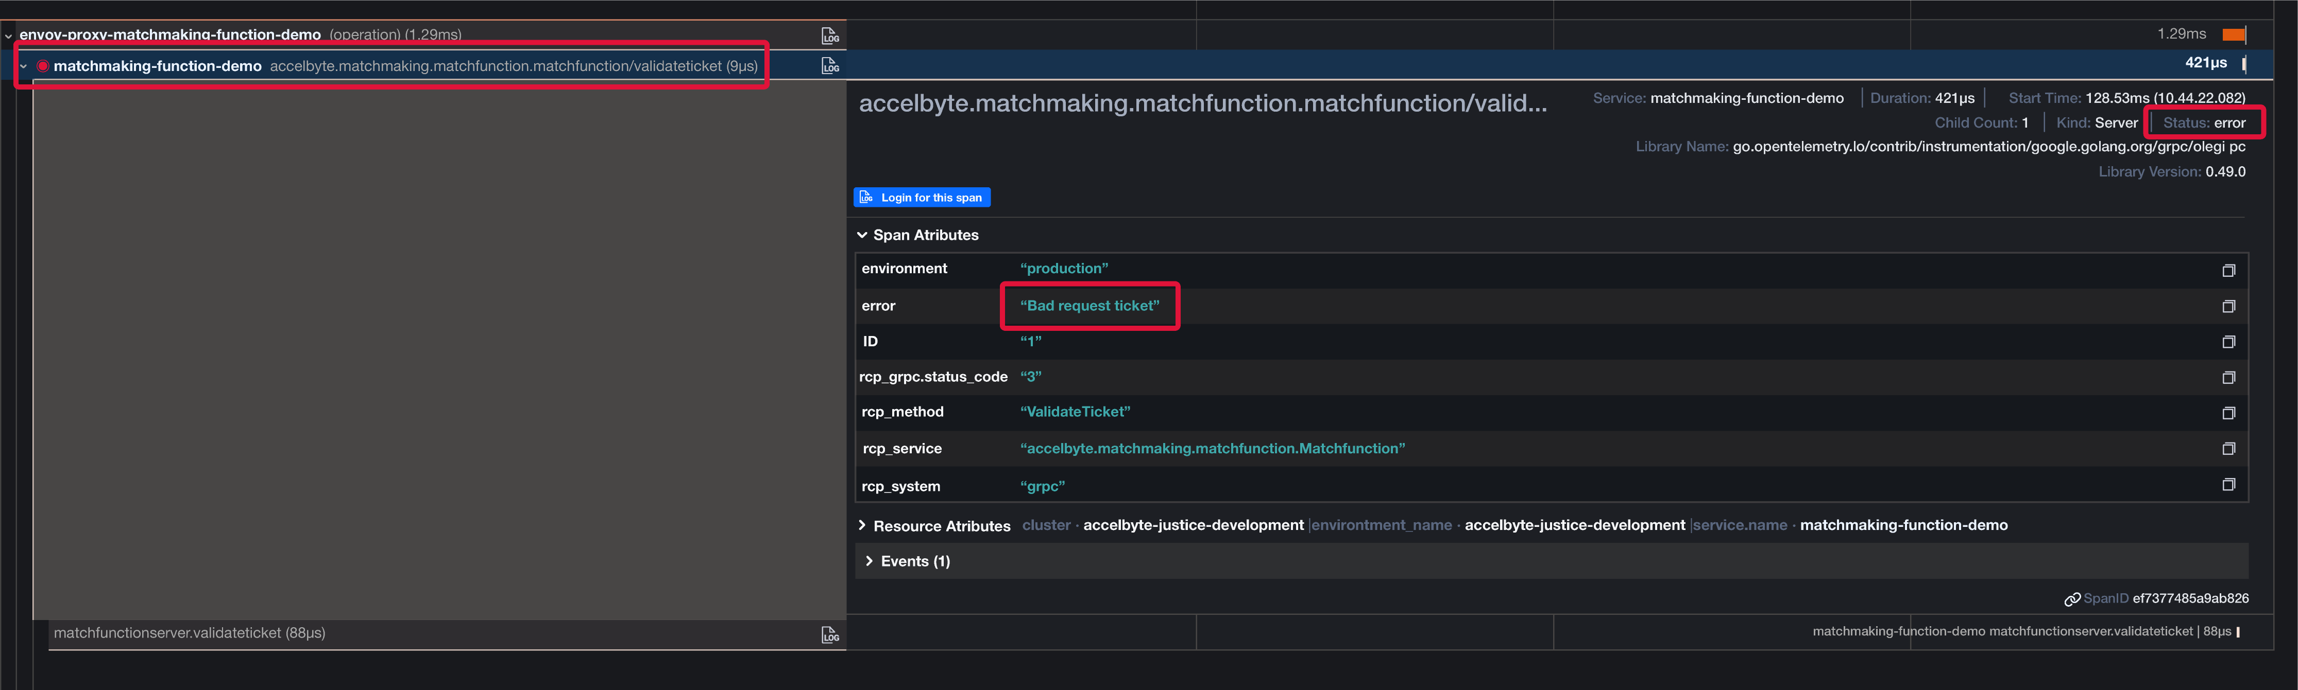This screenshot has height=690, width=2298.
Task: Click the "Bad request ticket" error value
Action: click(x=1089, y=306)
